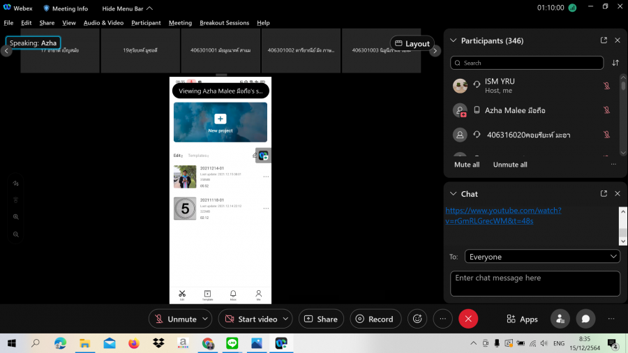Viewport: 628px width, 353px height.
Task: Open the chat recipient Everyone dropdown
Action: [542, 257]
